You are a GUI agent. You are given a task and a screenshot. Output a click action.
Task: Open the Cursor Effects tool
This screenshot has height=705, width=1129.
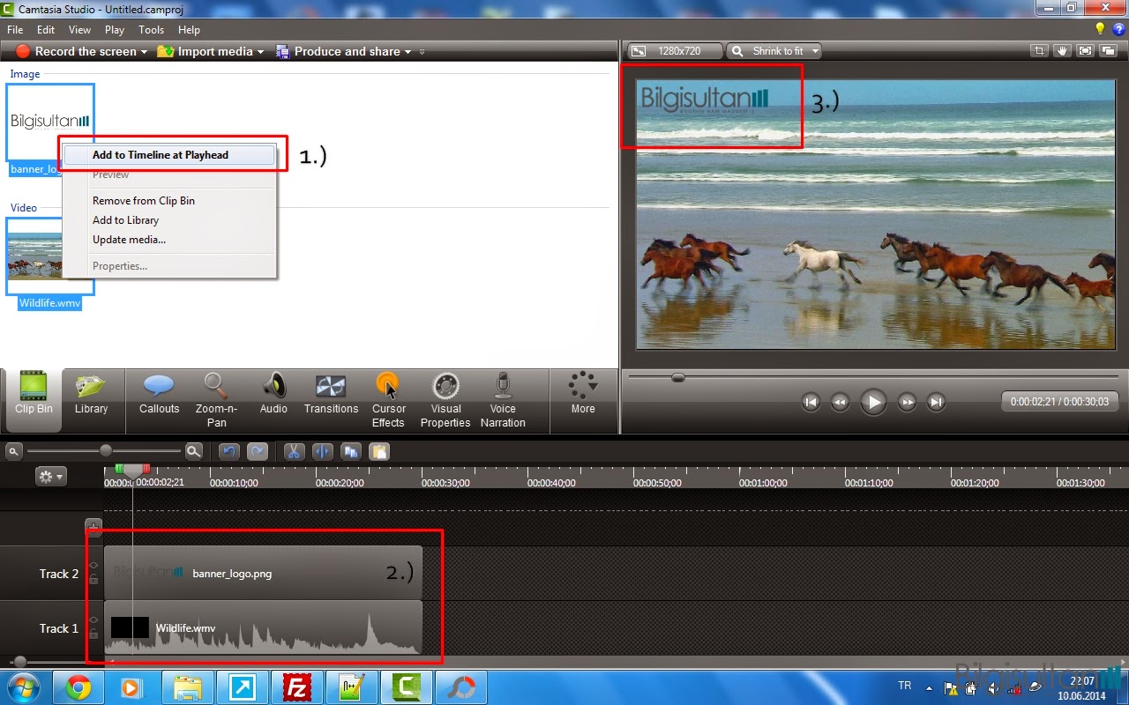pos(388,401)
